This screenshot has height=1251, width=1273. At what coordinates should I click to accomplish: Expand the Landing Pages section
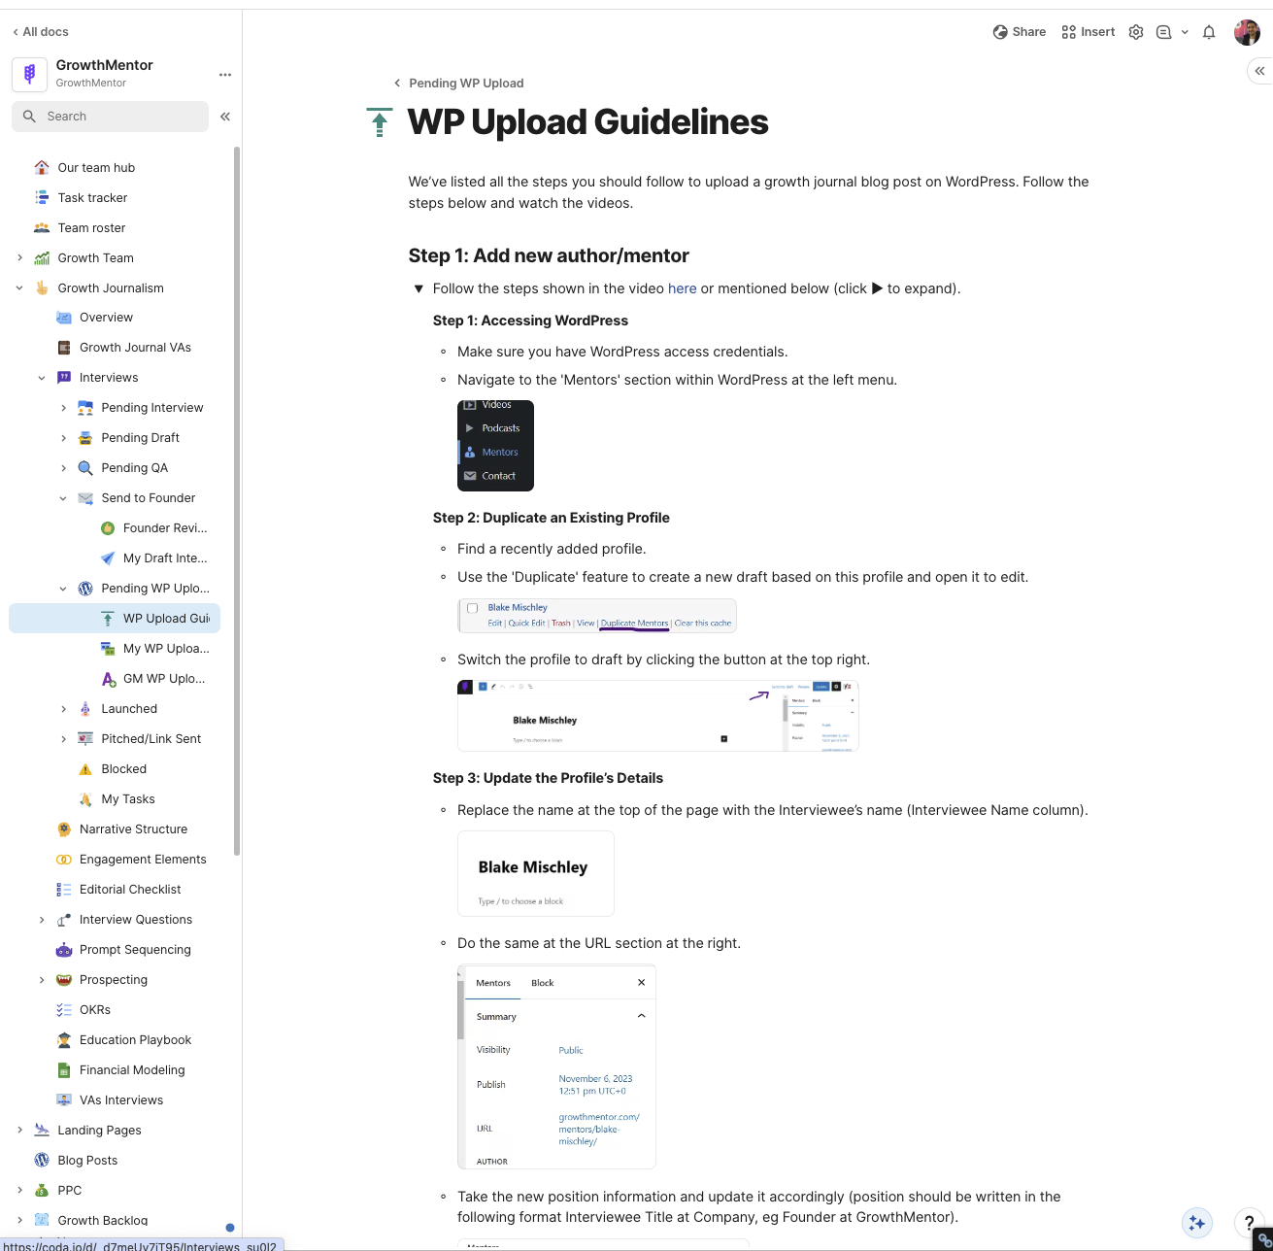pyautogui.click(x=19, y=1131)
